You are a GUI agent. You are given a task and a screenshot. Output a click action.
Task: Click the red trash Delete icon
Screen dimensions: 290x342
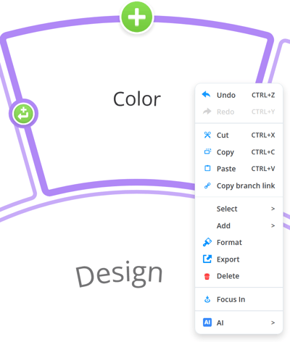207,276
